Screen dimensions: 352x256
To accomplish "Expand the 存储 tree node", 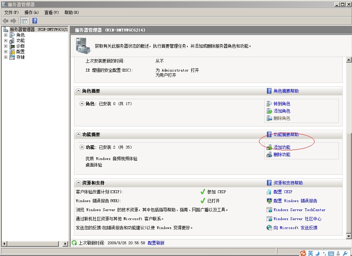I will click(x=6, y=57).
